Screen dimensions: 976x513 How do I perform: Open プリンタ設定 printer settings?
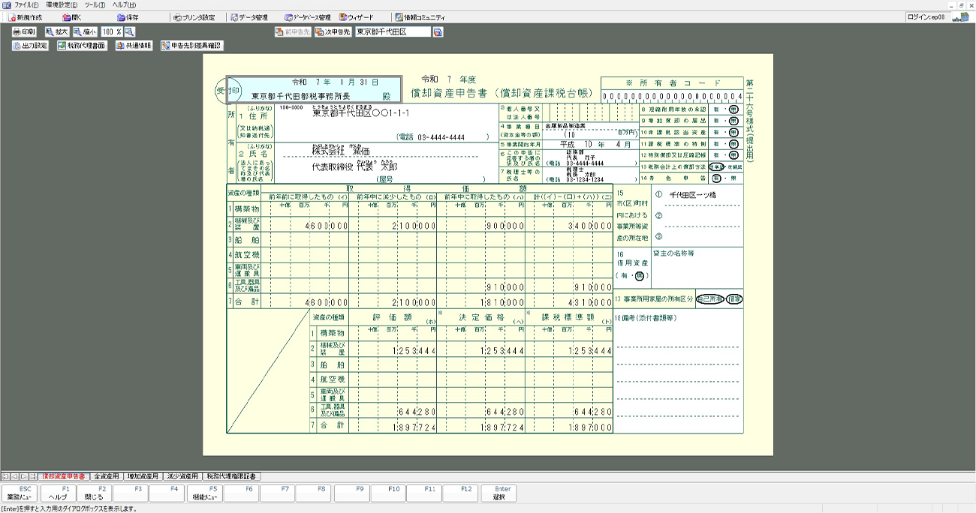(x=194, y=17)
